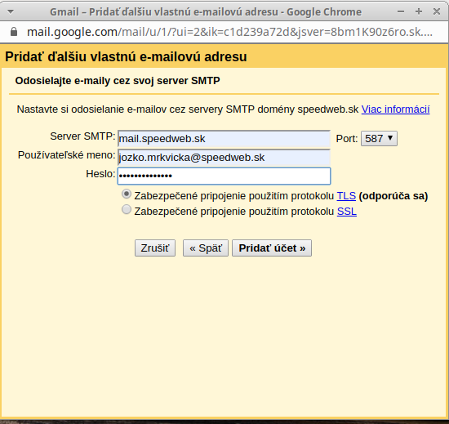Focus the Používateľské meno input field
This screenshot has height=424, width=449.
(224, 158)
